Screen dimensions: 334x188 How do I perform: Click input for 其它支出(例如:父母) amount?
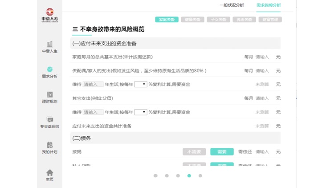[x=262, y=98]
